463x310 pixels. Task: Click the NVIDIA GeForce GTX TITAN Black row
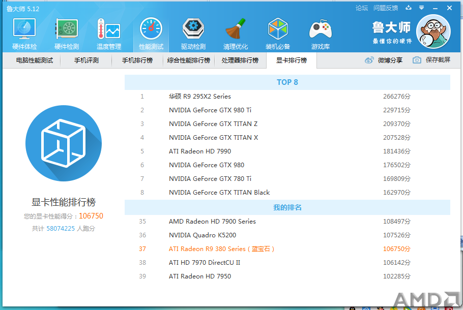(x=287, y=192)
